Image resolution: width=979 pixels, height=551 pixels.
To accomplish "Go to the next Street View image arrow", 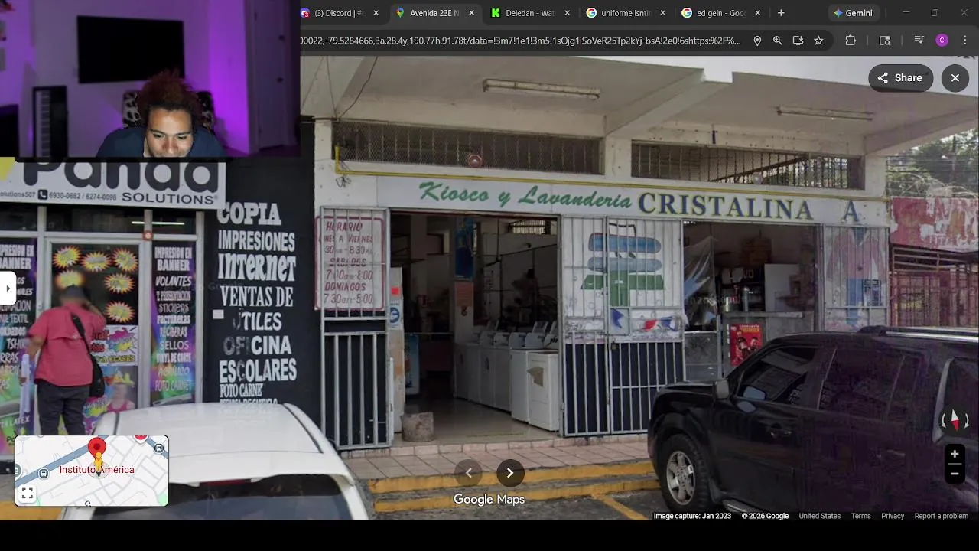I will pyautogui.click(x=510, y=473).
